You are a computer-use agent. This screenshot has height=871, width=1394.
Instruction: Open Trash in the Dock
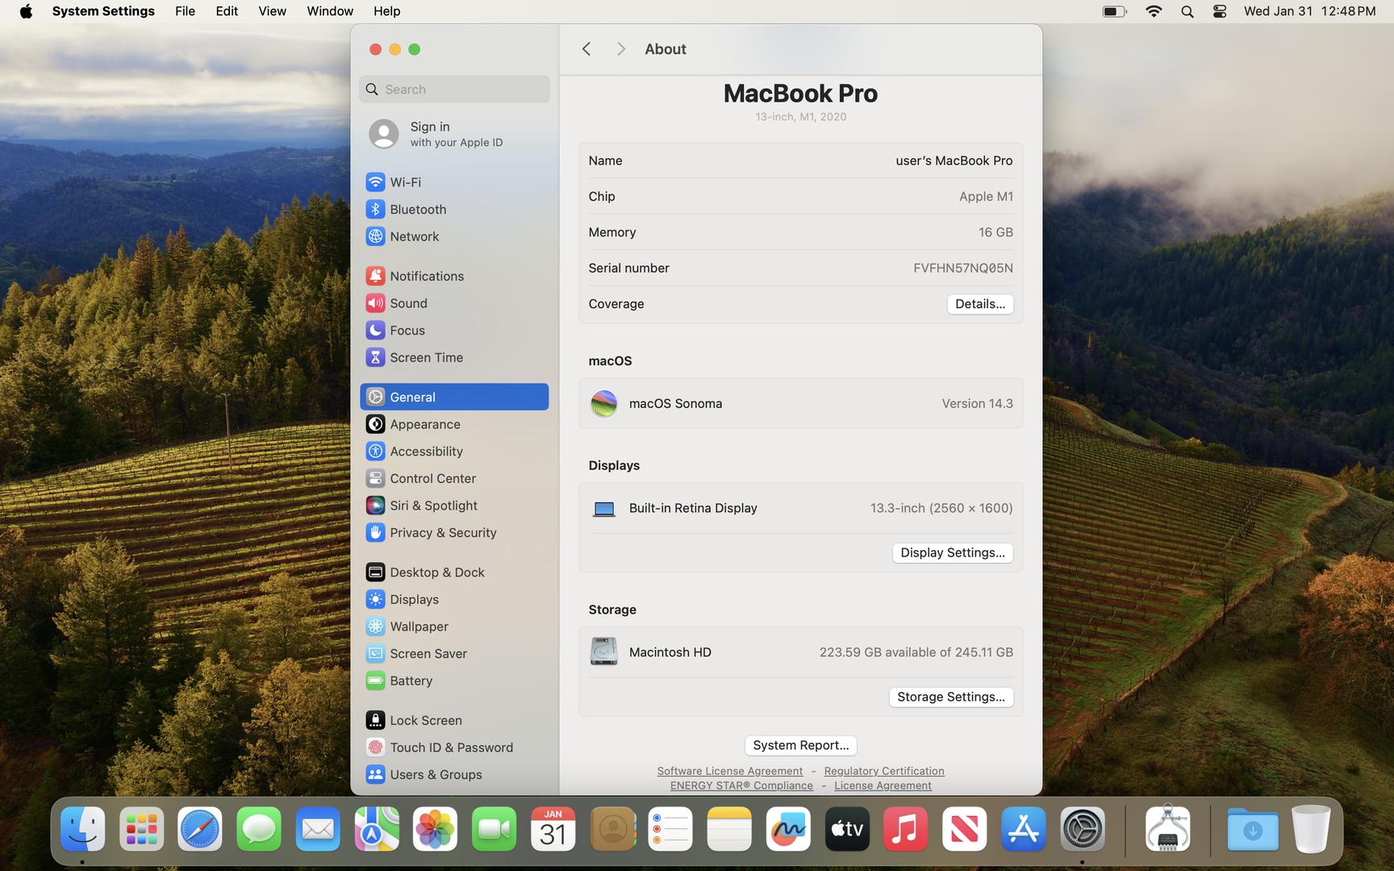click(x=1311, y=829)
